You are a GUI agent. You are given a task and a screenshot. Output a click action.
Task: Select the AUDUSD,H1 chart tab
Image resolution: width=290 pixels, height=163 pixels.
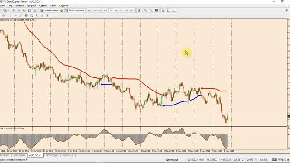pyautogui.click(x=35, y=155)
